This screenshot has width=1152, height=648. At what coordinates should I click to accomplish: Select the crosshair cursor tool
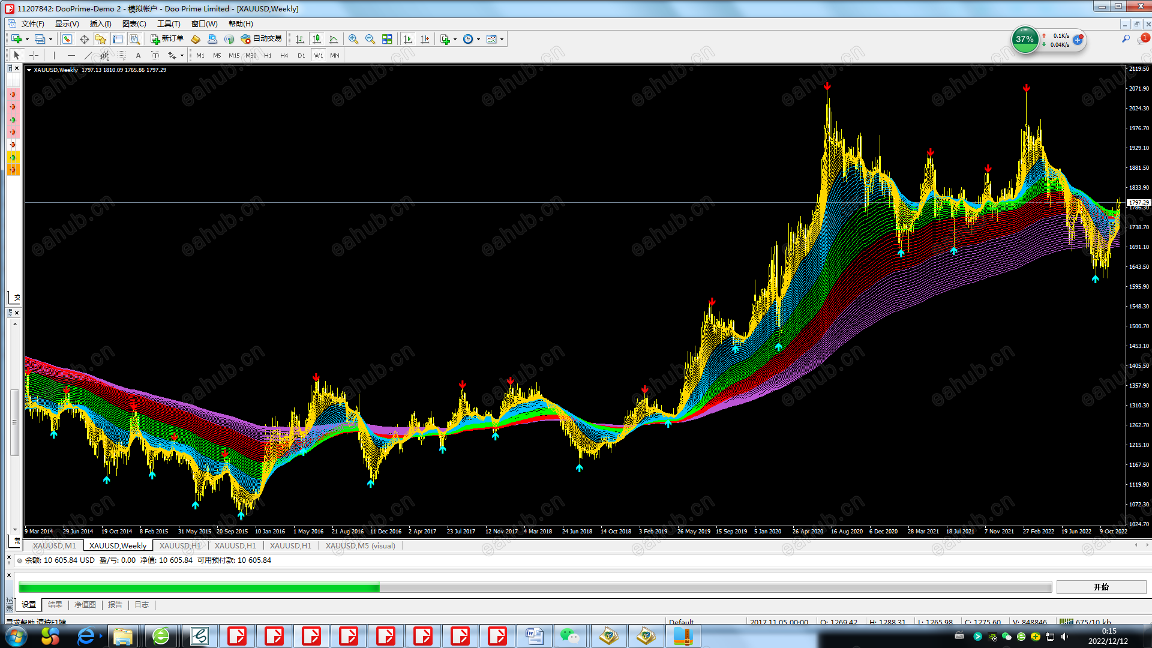coord(34,55)
